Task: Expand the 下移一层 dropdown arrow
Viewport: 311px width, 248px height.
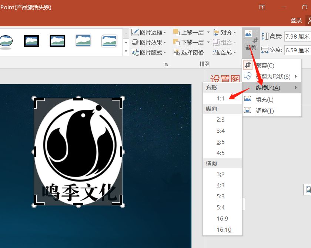Action: [208, 42]
